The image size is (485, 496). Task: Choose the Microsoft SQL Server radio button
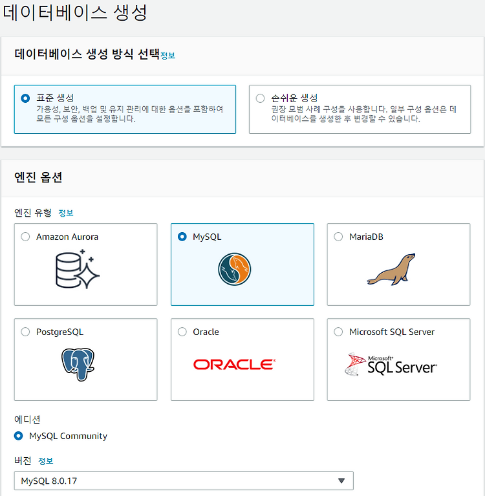click(338, 332)
